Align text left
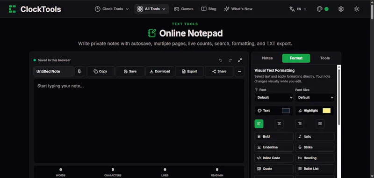This screenshot has height=178, width=374. [x=259, y=124]
